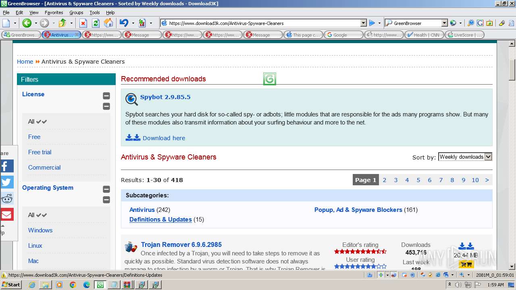The image size is (516, 290).
Task: Open the zoom level dropdown in status bar
Action: 468,275
